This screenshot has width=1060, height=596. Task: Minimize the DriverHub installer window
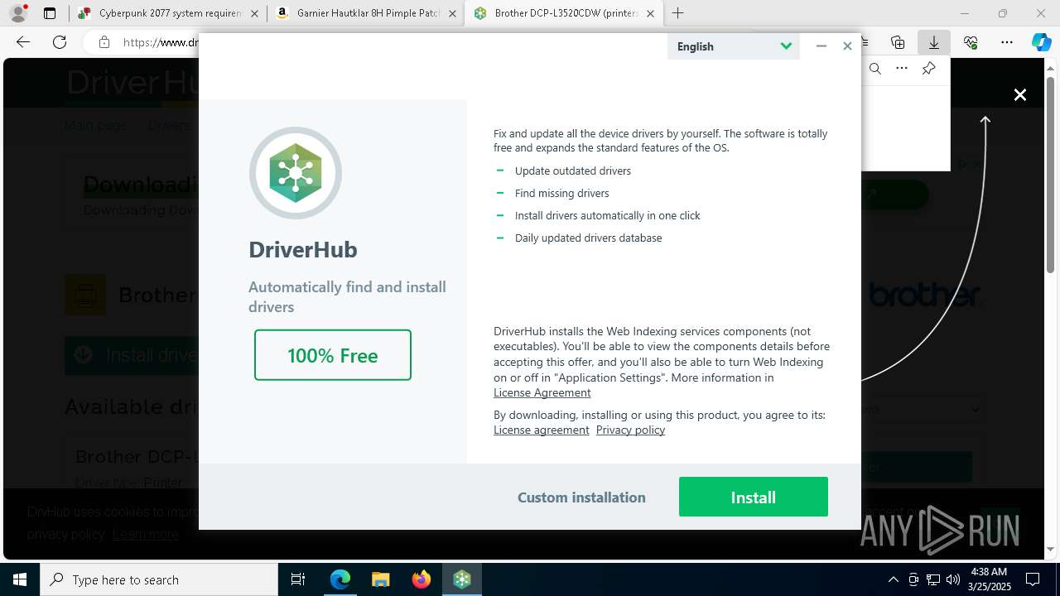[x=821, y=46]
